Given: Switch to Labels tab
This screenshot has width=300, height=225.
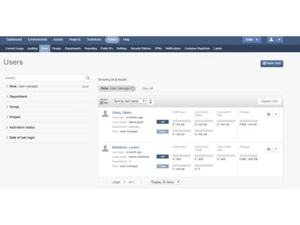Looking at the screenshot, I should [218, 49].
